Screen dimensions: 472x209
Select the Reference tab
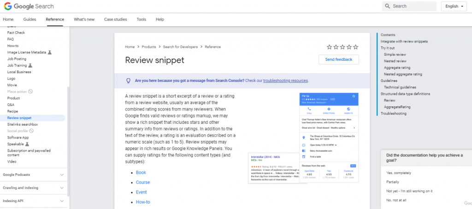pos(55,19)
